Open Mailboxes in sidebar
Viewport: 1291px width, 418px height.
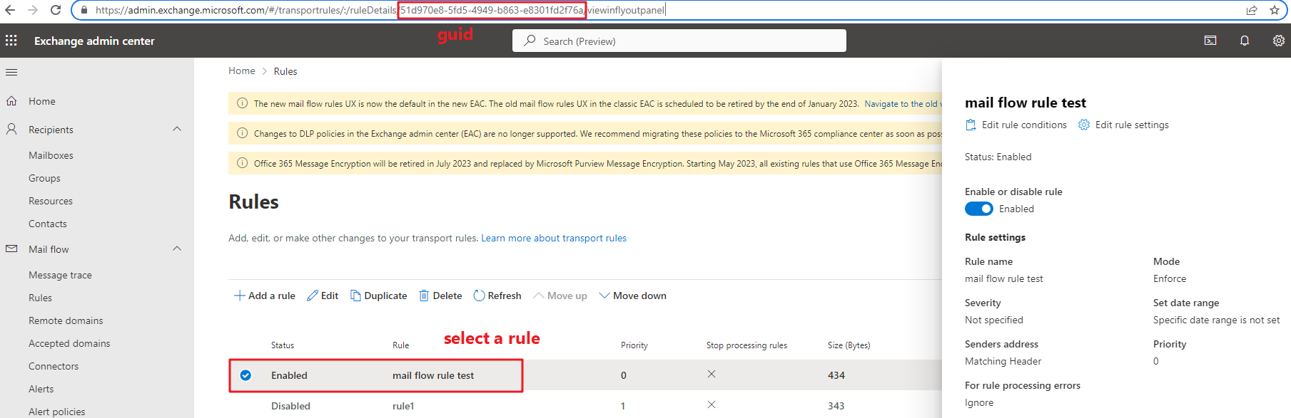51,155
